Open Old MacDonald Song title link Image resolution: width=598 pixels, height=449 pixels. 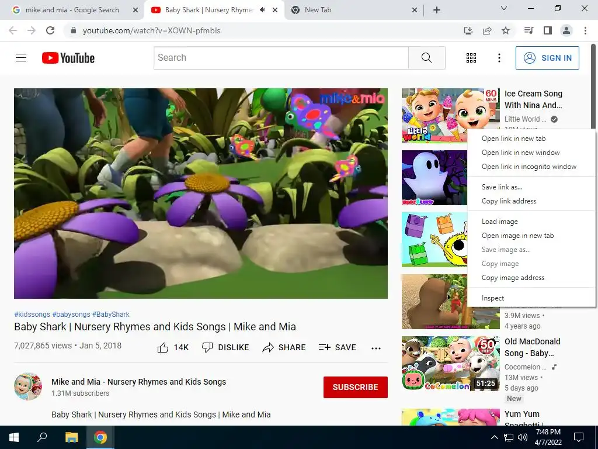(533, 347)
